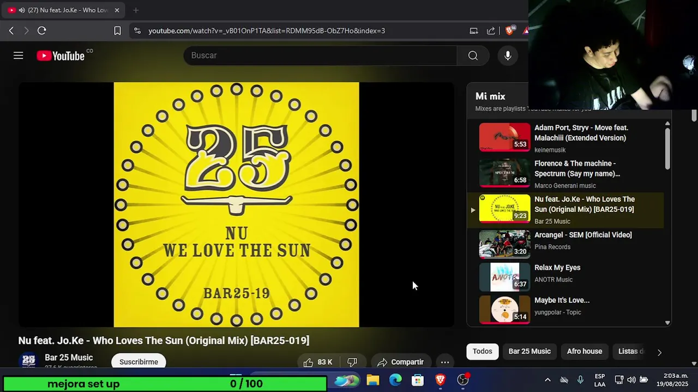Click the taskbar search highlight icon
This screenshot has height=392, width=698.
pyautogui.click(x=347, y=380)
